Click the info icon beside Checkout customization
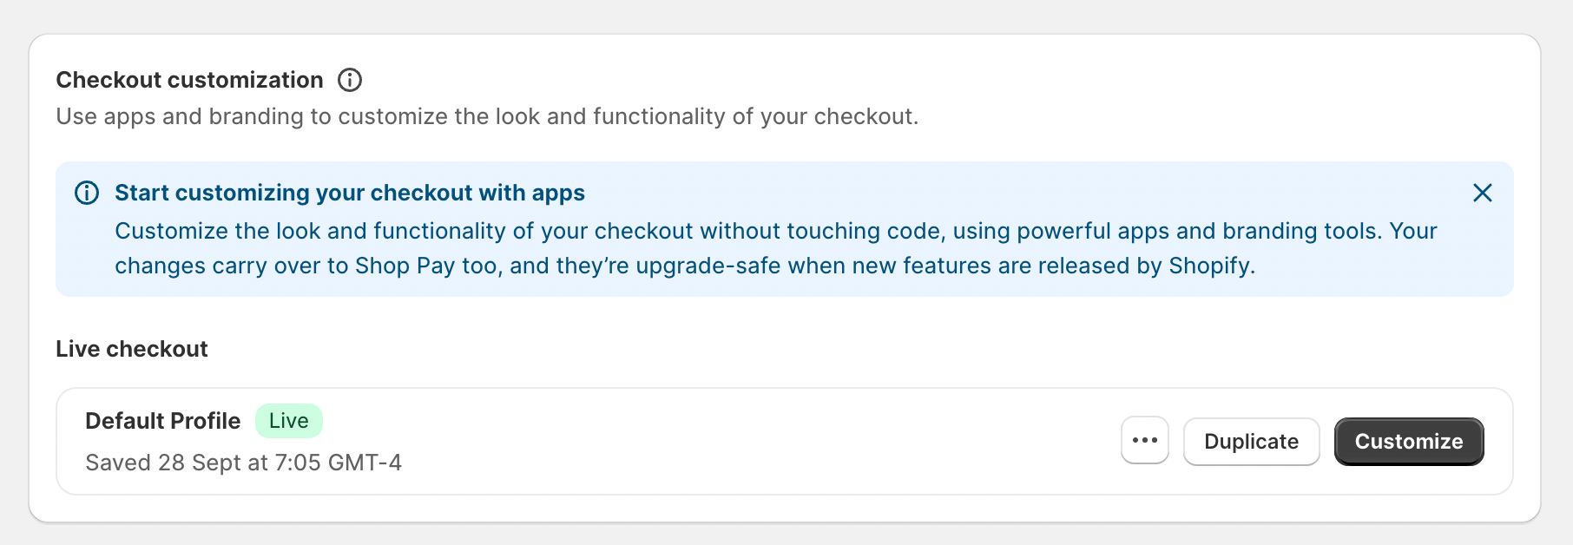 [x=350, y=80]
